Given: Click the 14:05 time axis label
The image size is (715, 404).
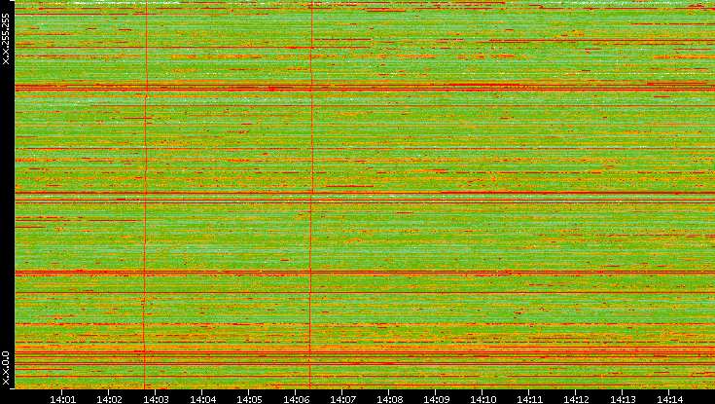Looking at the screenshot, I should tap(249, 399).
